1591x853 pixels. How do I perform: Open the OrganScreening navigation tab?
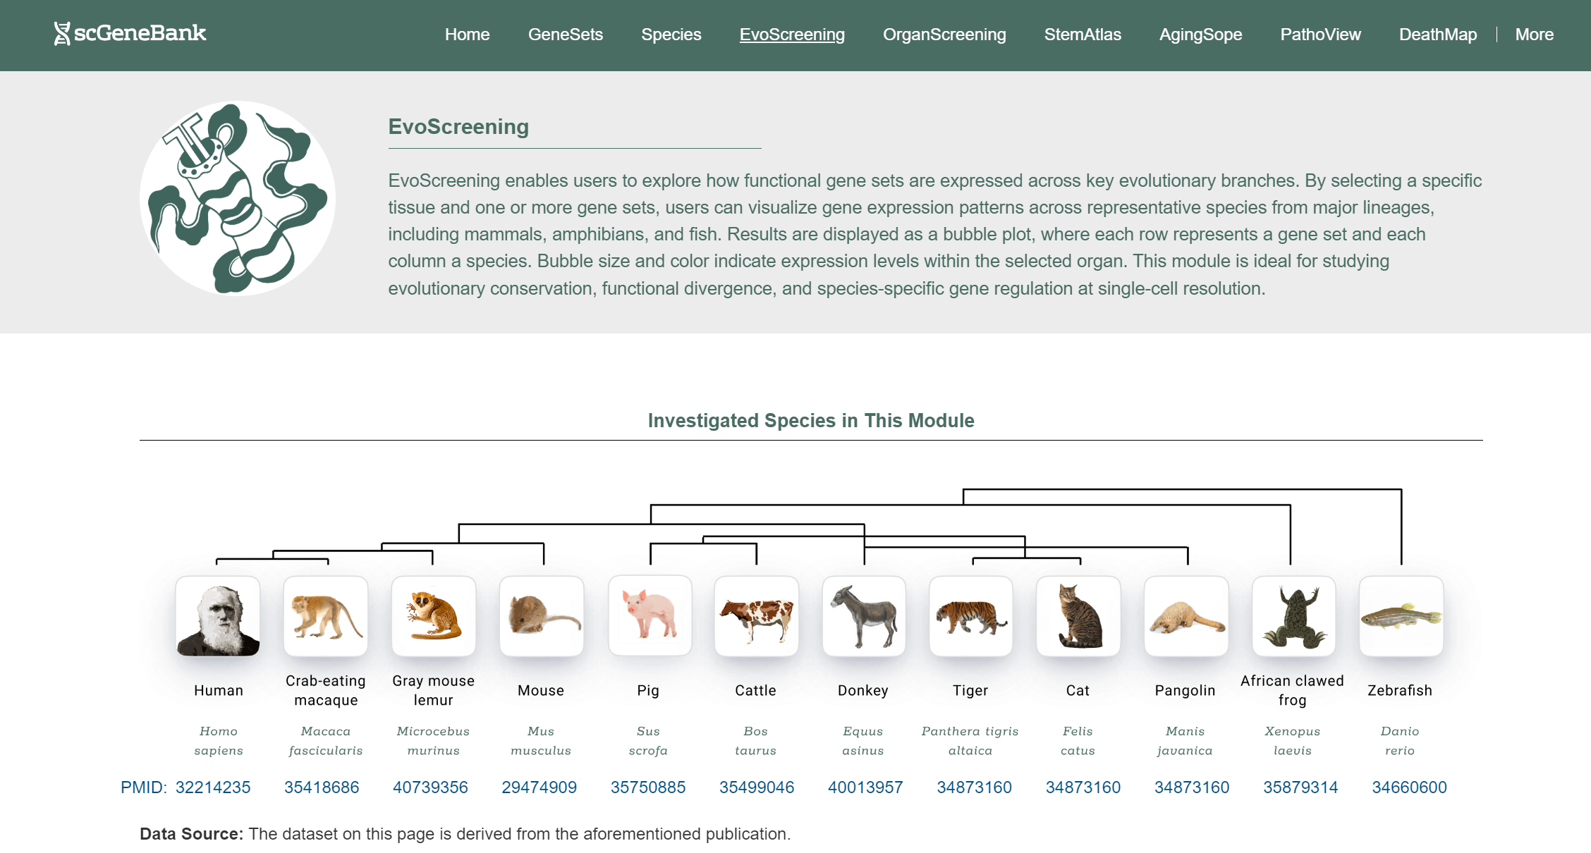coord(944,35)
